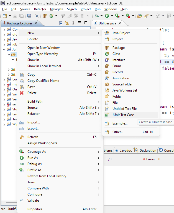
Task: Click the Save toolbar icon
Action: pos(15,16)
